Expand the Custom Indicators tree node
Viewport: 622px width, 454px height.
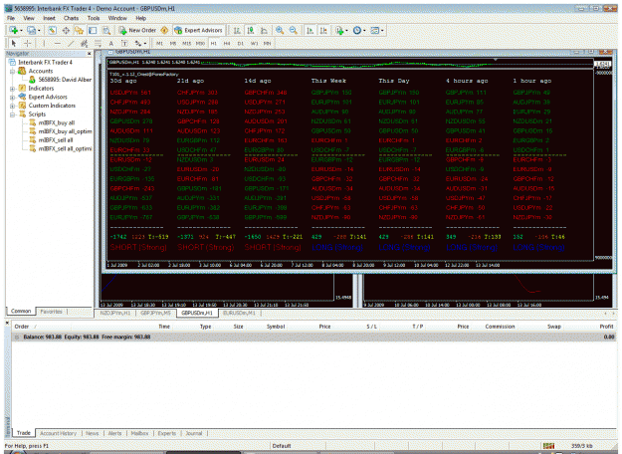click(12, 106)
